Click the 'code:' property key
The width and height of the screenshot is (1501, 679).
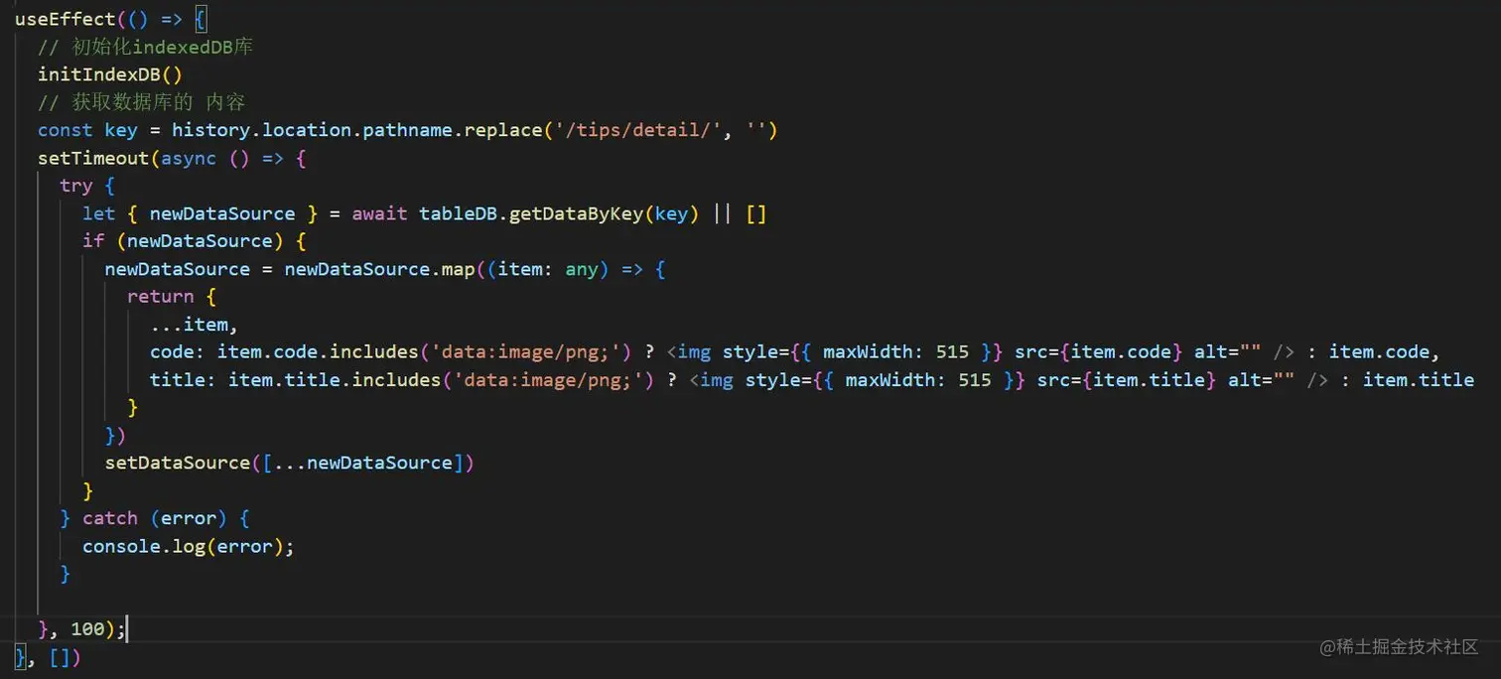click(178, 351)
